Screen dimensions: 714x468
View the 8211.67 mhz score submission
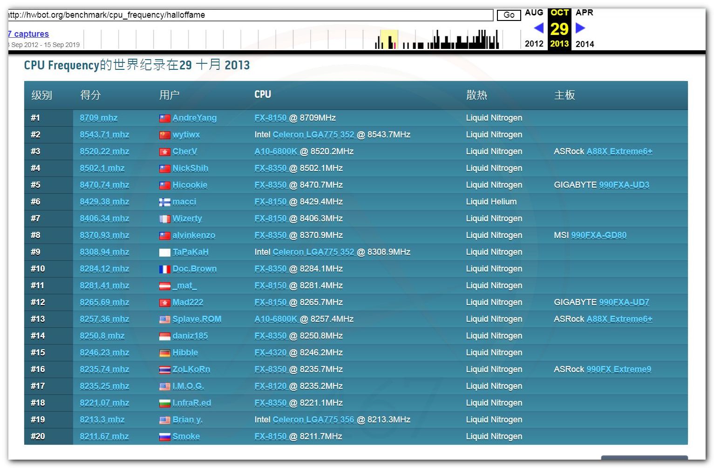click(104, 436)
